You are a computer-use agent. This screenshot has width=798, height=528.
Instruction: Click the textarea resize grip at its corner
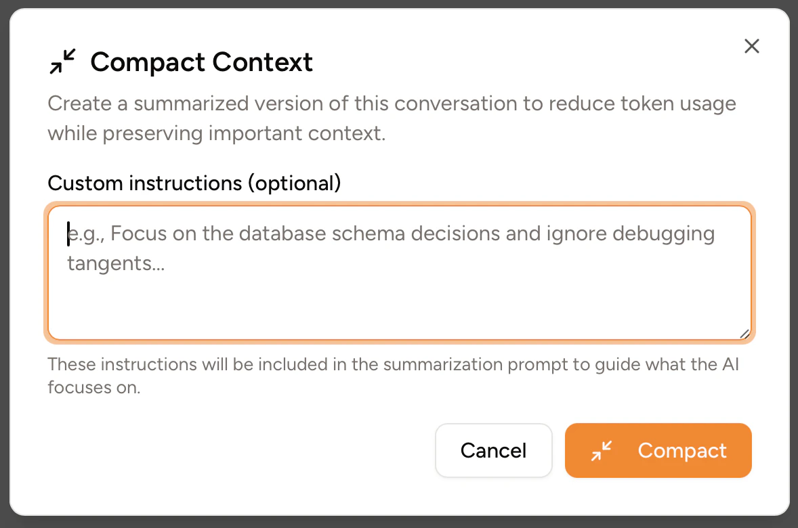[x=744, y=333]
